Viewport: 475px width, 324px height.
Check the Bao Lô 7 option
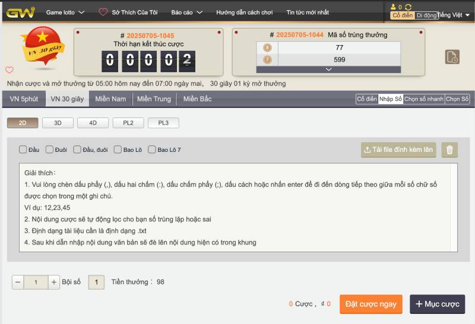click(152, 150)
